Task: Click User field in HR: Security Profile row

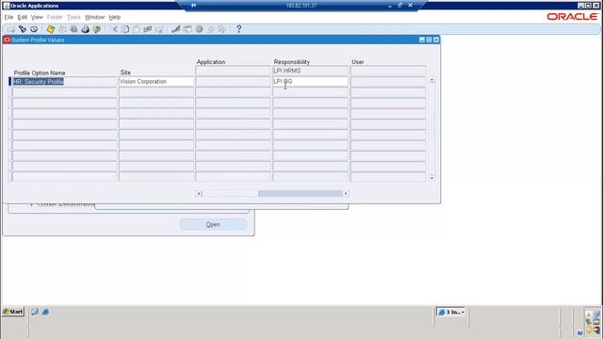Action: pyautogui.click(x=388, y=82)
